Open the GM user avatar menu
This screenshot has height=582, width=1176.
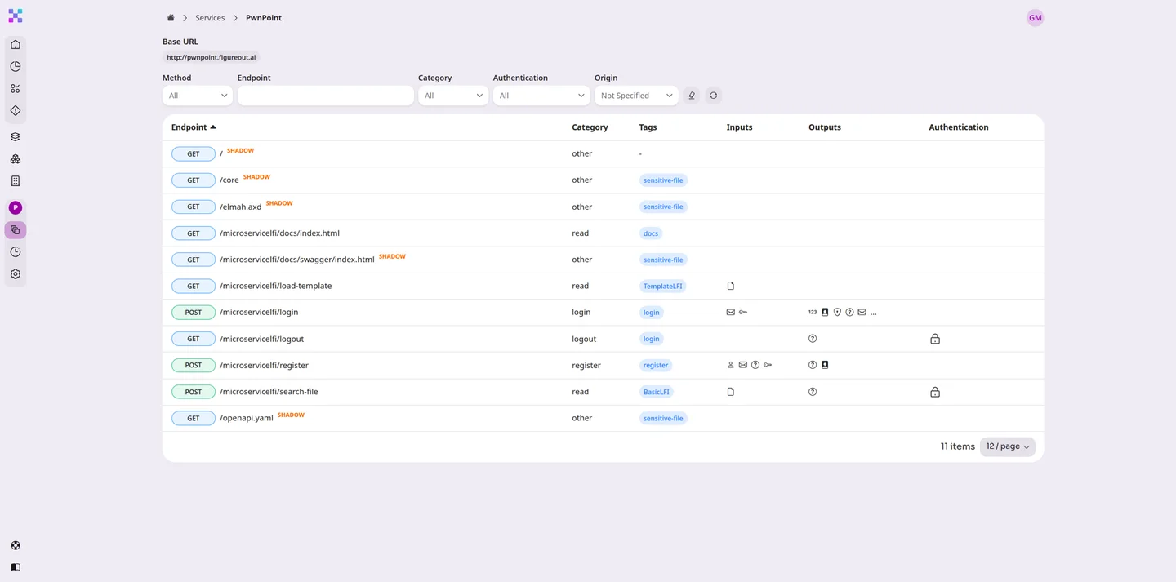[x=1035, y=18]
